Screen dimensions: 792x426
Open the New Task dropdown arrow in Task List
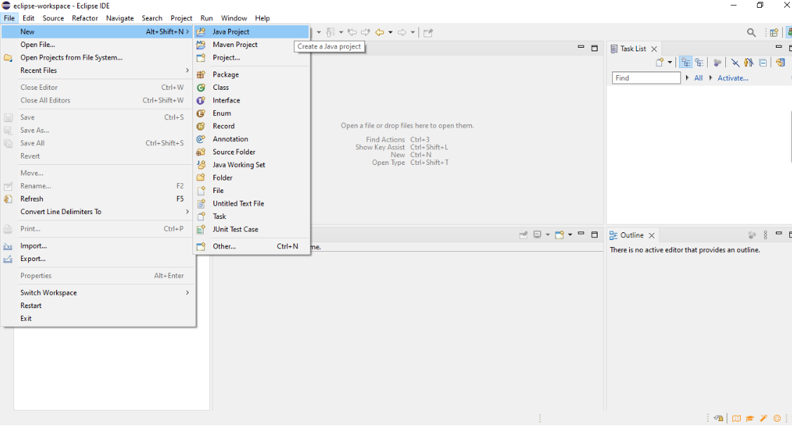670,62
